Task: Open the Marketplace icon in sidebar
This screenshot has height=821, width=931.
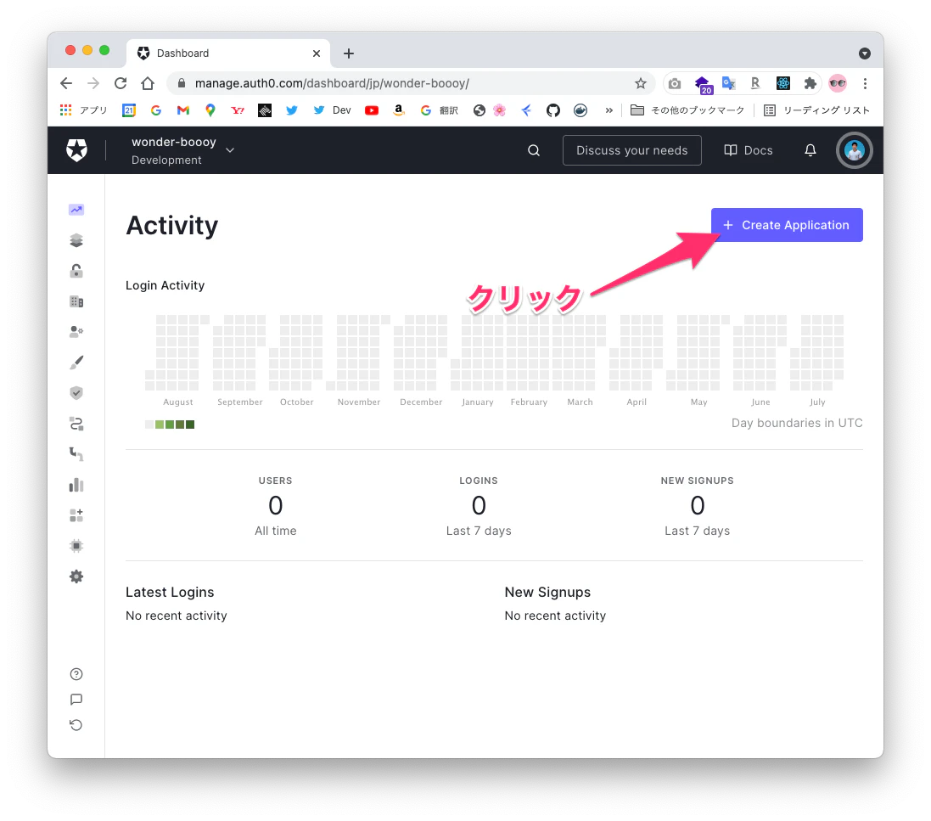Action: point(76,515)
